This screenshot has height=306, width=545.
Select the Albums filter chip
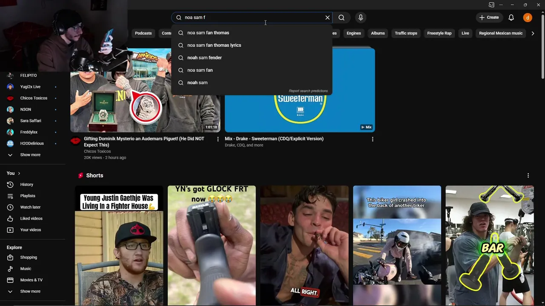click(x=378, y=33)
